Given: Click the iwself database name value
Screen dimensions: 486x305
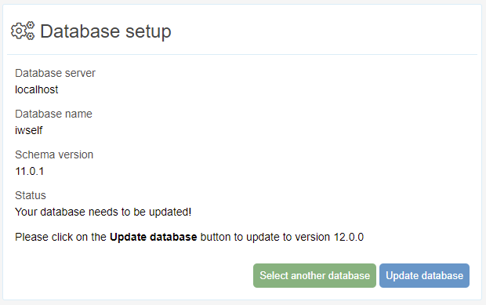Looking at the screenshot, I should [x=28, y=130].
